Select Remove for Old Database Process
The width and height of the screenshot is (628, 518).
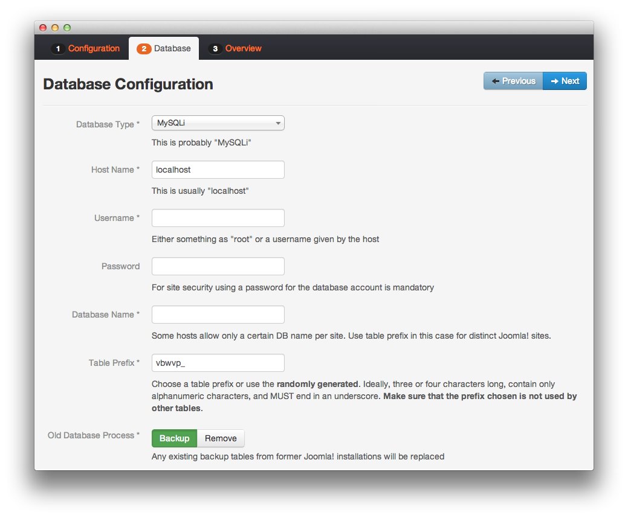click(x=221, y=438)
